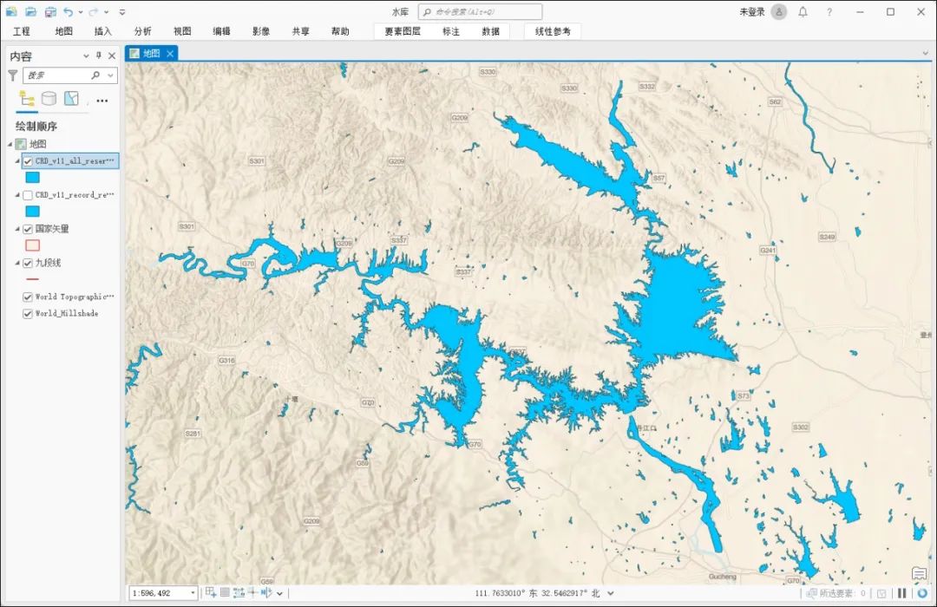Select the 地图 map entry in Contents
937x607 pixels.
point(37,144)
